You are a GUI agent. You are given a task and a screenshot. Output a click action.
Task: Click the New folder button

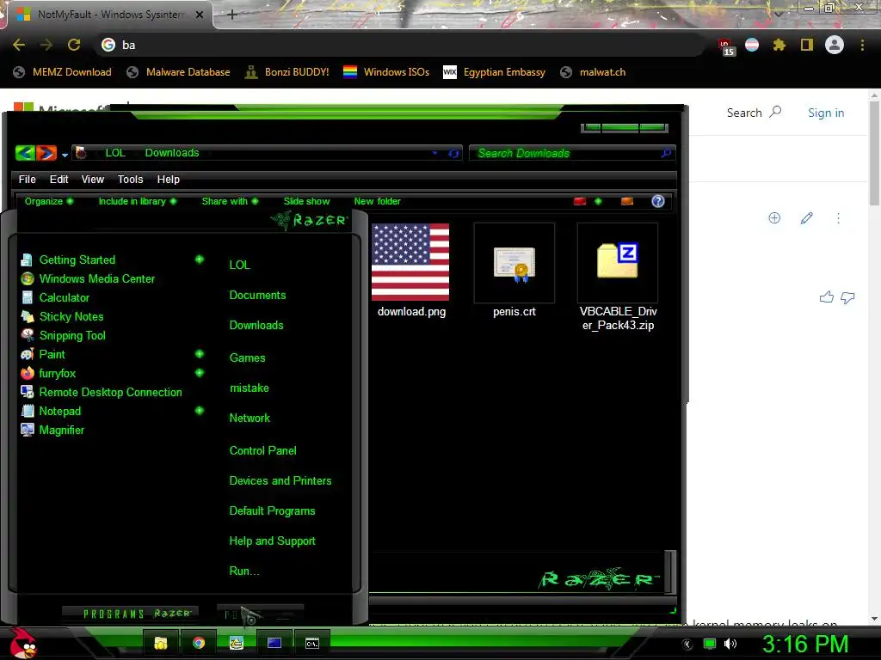pos(378,201)
